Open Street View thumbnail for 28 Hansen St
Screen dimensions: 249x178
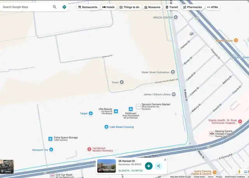pos(106,166)
